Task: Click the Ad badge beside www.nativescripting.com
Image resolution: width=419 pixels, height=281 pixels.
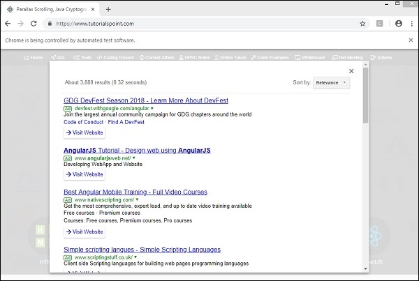Action: (68, 200)
